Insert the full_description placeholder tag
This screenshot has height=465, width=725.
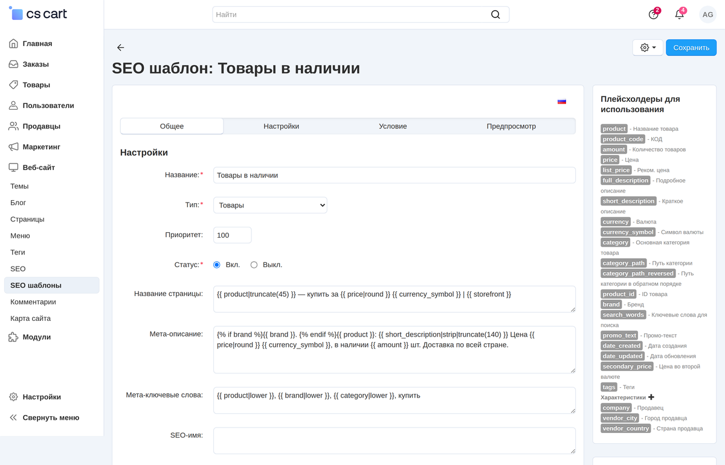pos(625,180)
